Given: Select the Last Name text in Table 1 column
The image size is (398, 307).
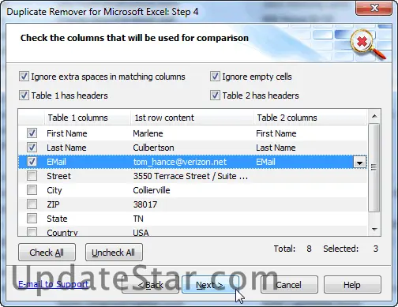Looking at the screenshot, I should point(66,148).
